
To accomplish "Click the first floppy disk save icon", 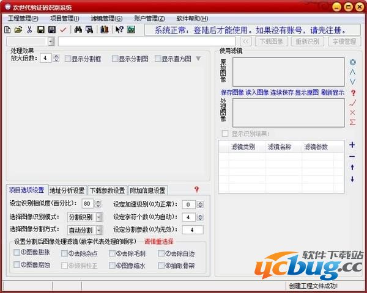I will pos(41,30).
